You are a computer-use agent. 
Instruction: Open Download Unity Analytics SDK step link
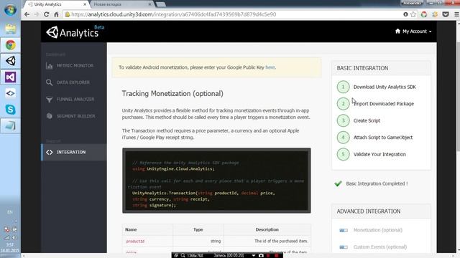[385, 87]
